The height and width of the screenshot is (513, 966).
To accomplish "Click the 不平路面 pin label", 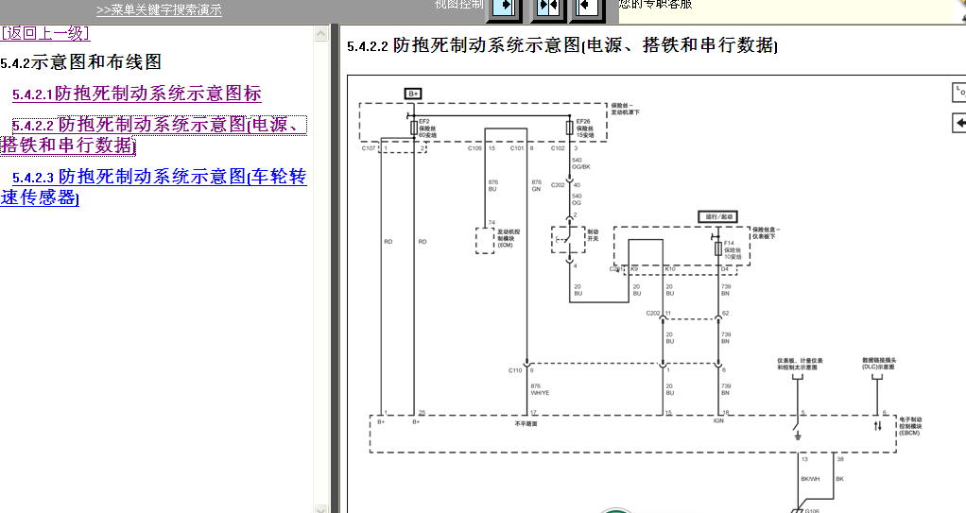I will point(526,423).
